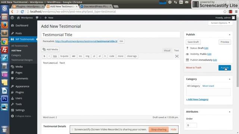Collapse the Attributes panel
239x134 pixels.
click(229, 112)
